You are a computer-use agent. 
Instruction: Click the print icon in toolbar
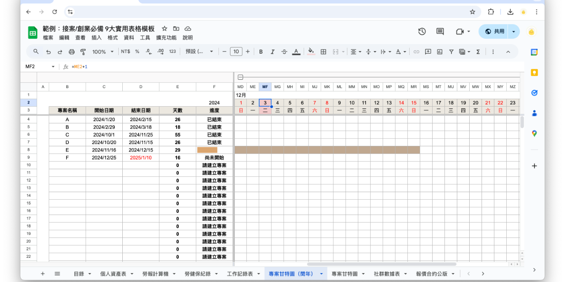tap(72, 52)
